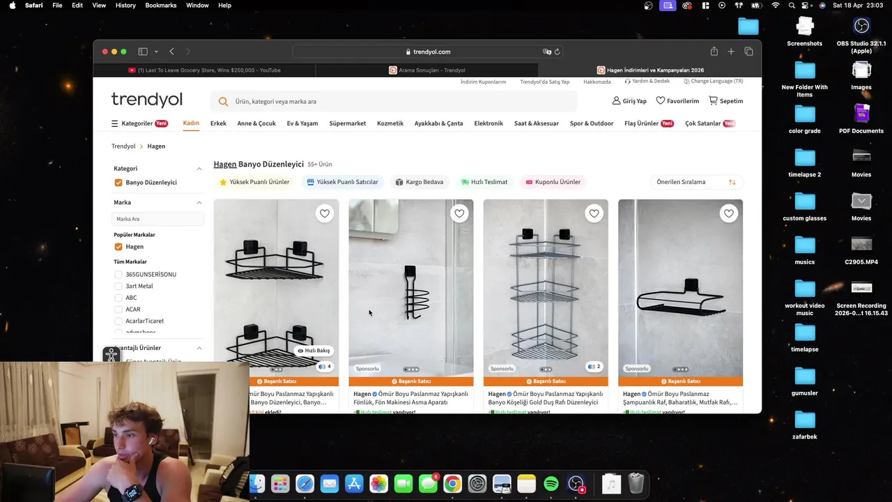Select Süpermarket category in navigation
Image resolution: width=892 pixels, height=502 pixels.
[347, 123]
